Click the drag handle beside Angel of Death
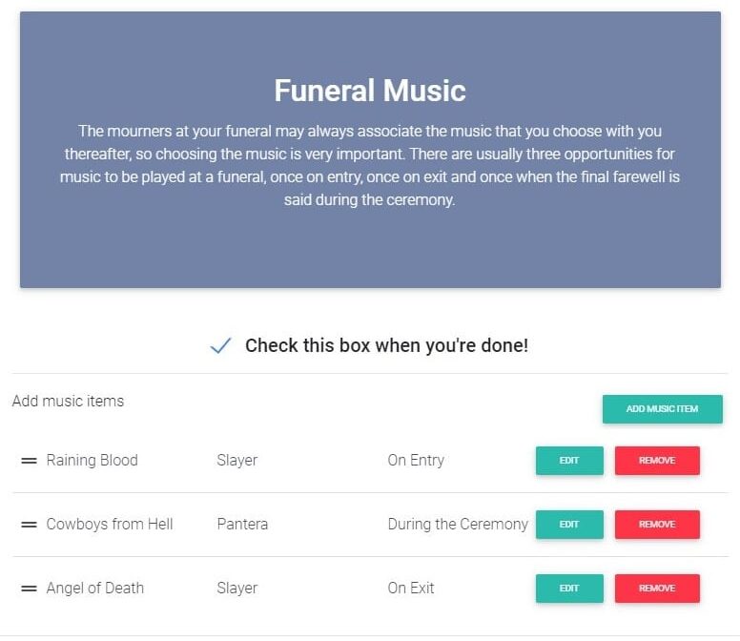Viewport: 740px width, 641px height. 29,589
